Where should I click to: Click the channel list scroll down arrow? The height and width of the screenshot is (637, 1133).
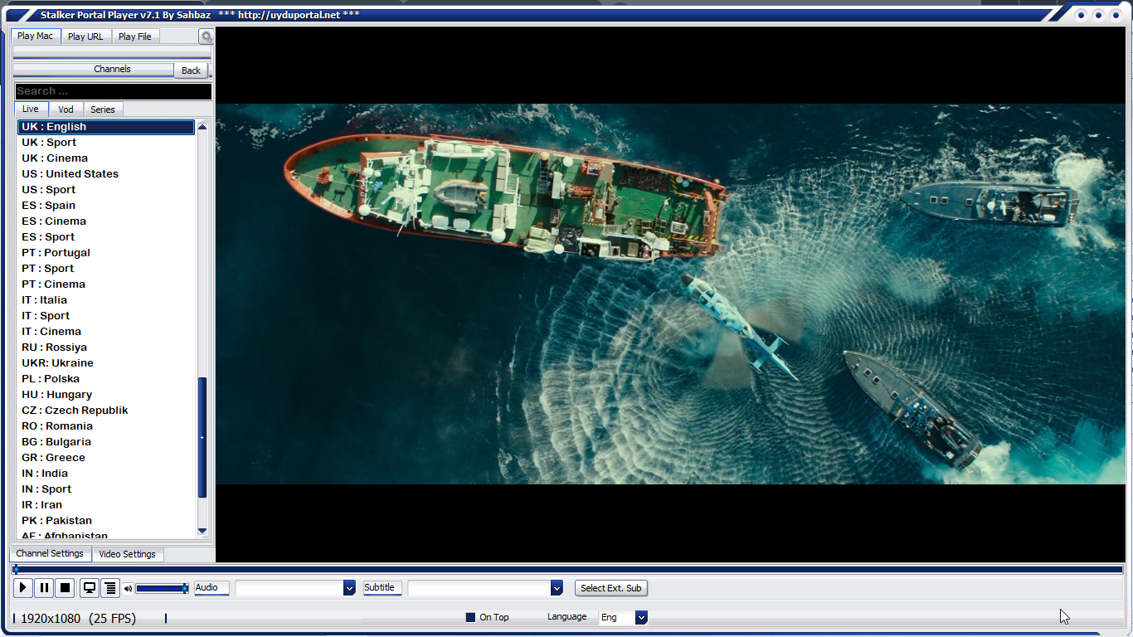(202, 531)
